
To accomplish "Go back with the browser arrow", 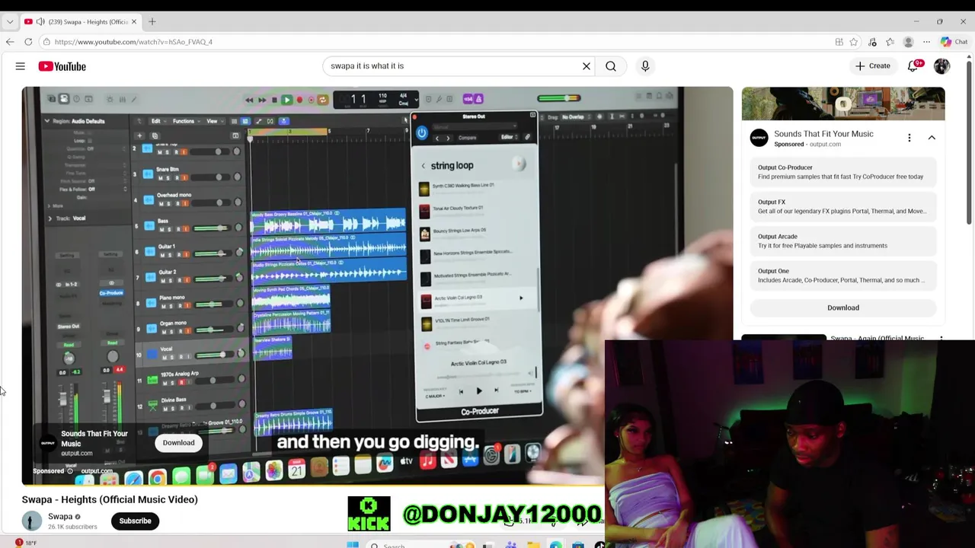I will pyautogui.click(x=10, y=42).
